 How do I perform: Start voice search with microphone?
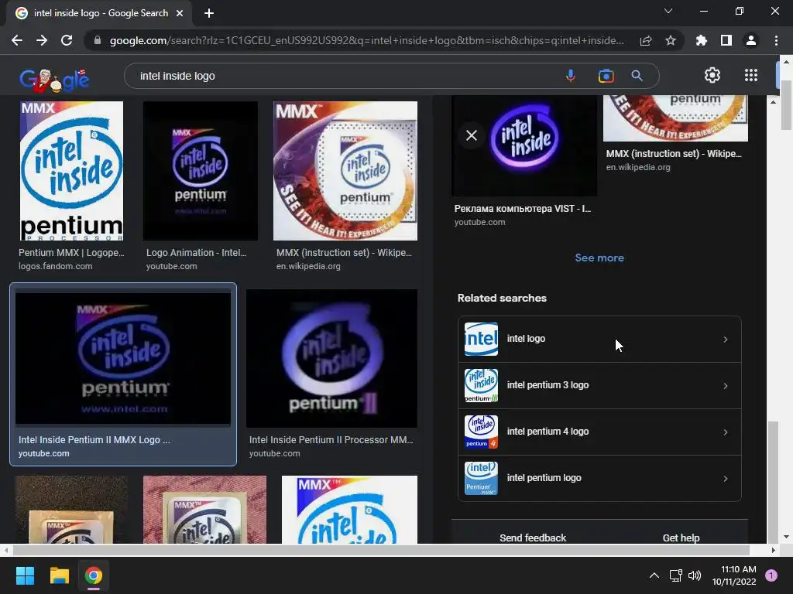pyautogui.click(x=571, y=76)
